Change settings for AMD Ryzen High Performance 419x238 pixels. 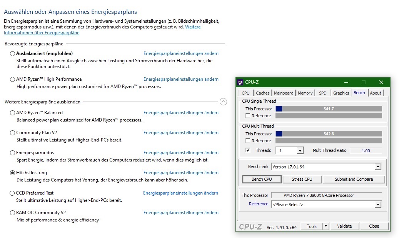click(181, 79)
